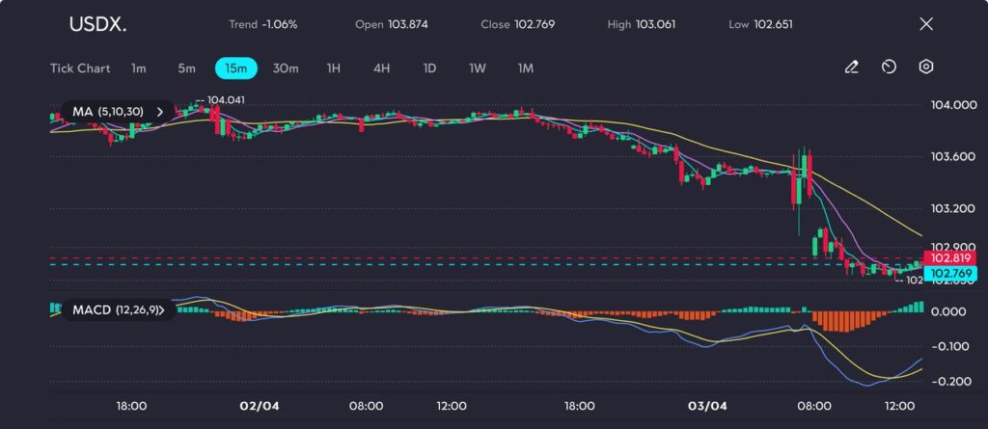Select the 1M monthly timeframe
The image size is (988, 429).
coord(526,68)
